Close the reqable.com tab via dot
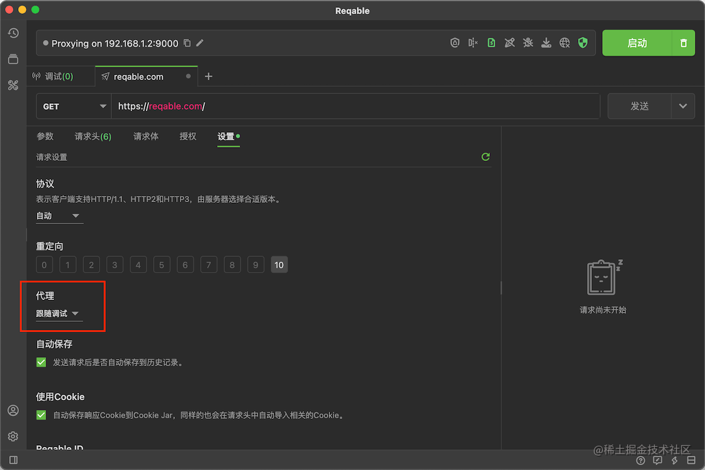Viewport: 705px width, 470px height. click(188, 77)
